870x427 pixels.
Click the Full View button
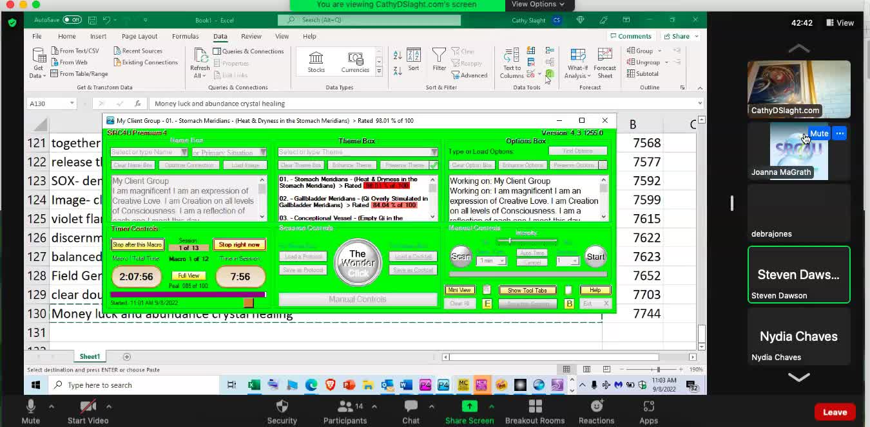click(188, 276)
